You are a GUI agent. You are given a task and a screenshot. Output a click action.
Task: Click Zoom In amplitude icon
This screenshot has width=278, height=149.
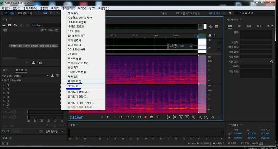coord(168,117)
